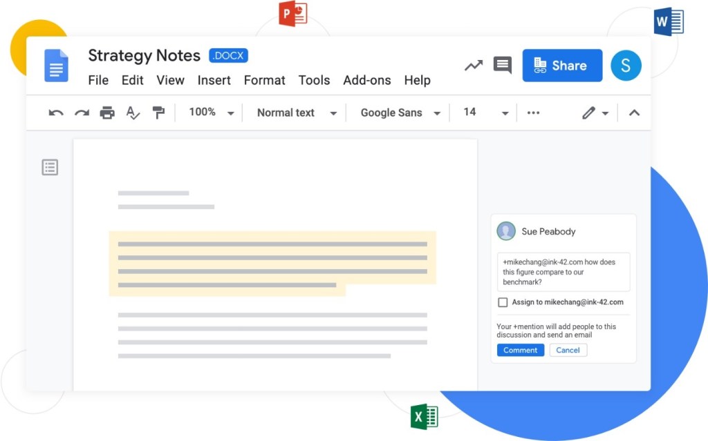Click the S account avatar
Image resolution: width=708 pixels, height=441 pixels.
(626, 66)
